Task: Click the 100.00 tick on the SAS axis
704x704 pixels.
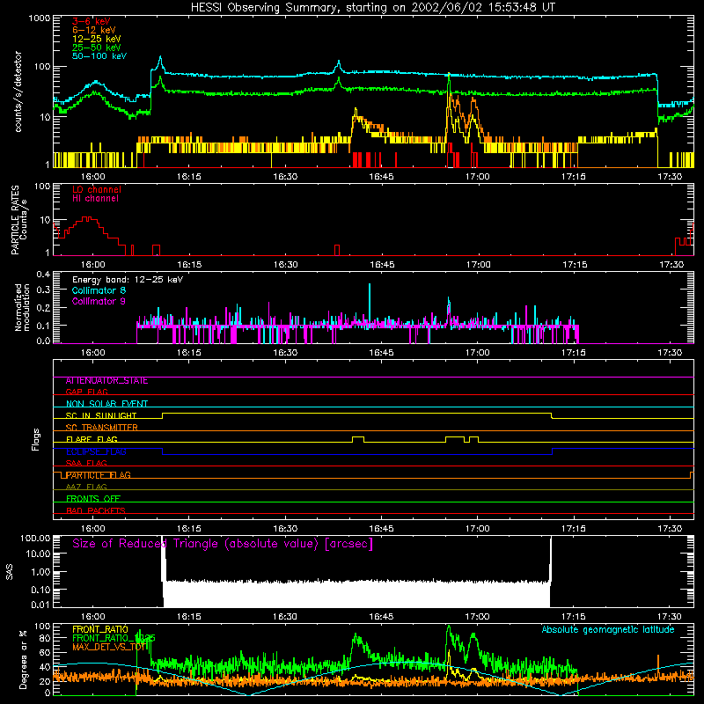Action: [x=35, y=538]
